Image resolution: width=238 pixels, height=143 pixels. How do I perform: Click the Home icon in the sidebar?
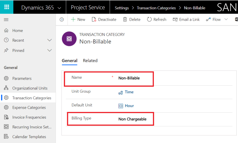pos(6,30)
